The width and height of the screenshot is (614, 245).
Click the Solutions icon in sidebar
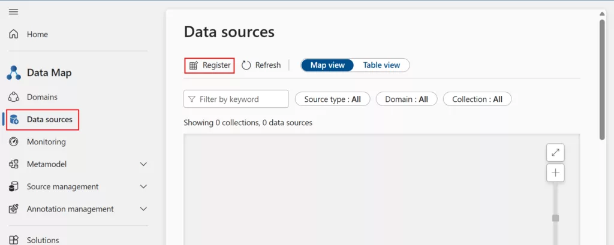coord(14,240)
